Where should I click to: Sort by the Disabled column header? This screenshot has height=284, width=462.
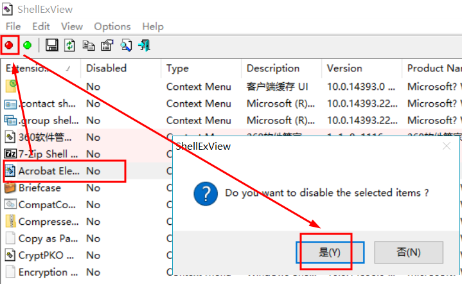[121, 68]
